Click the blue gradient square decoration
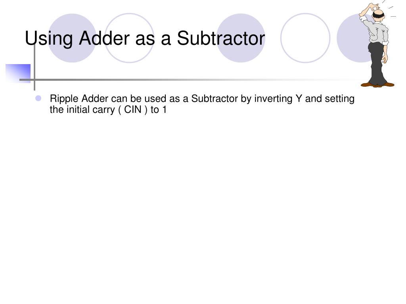This screenshot has height=304, width=406. tap(18, 74)
